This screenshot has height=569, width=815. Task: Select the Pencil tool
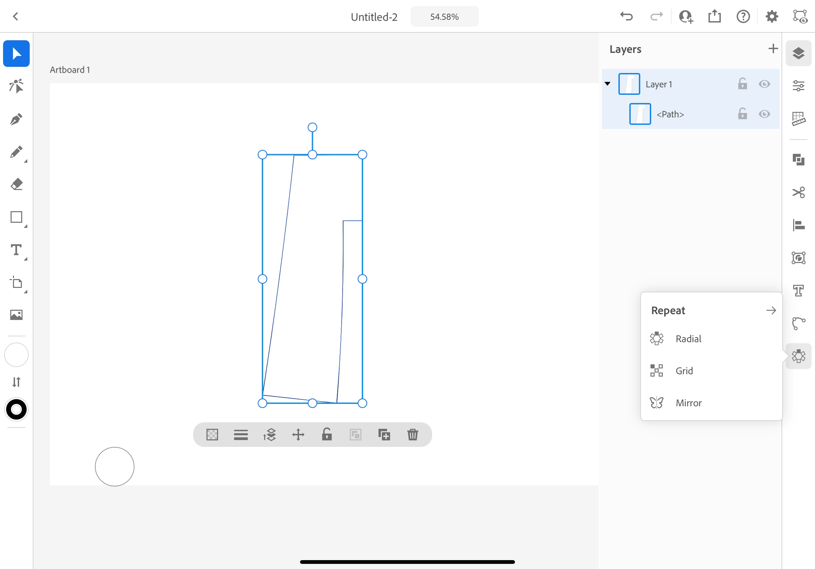click(16, 152)
